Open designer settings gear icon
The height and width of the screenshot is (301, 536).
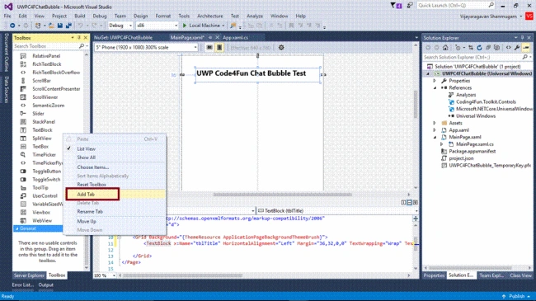281,48
